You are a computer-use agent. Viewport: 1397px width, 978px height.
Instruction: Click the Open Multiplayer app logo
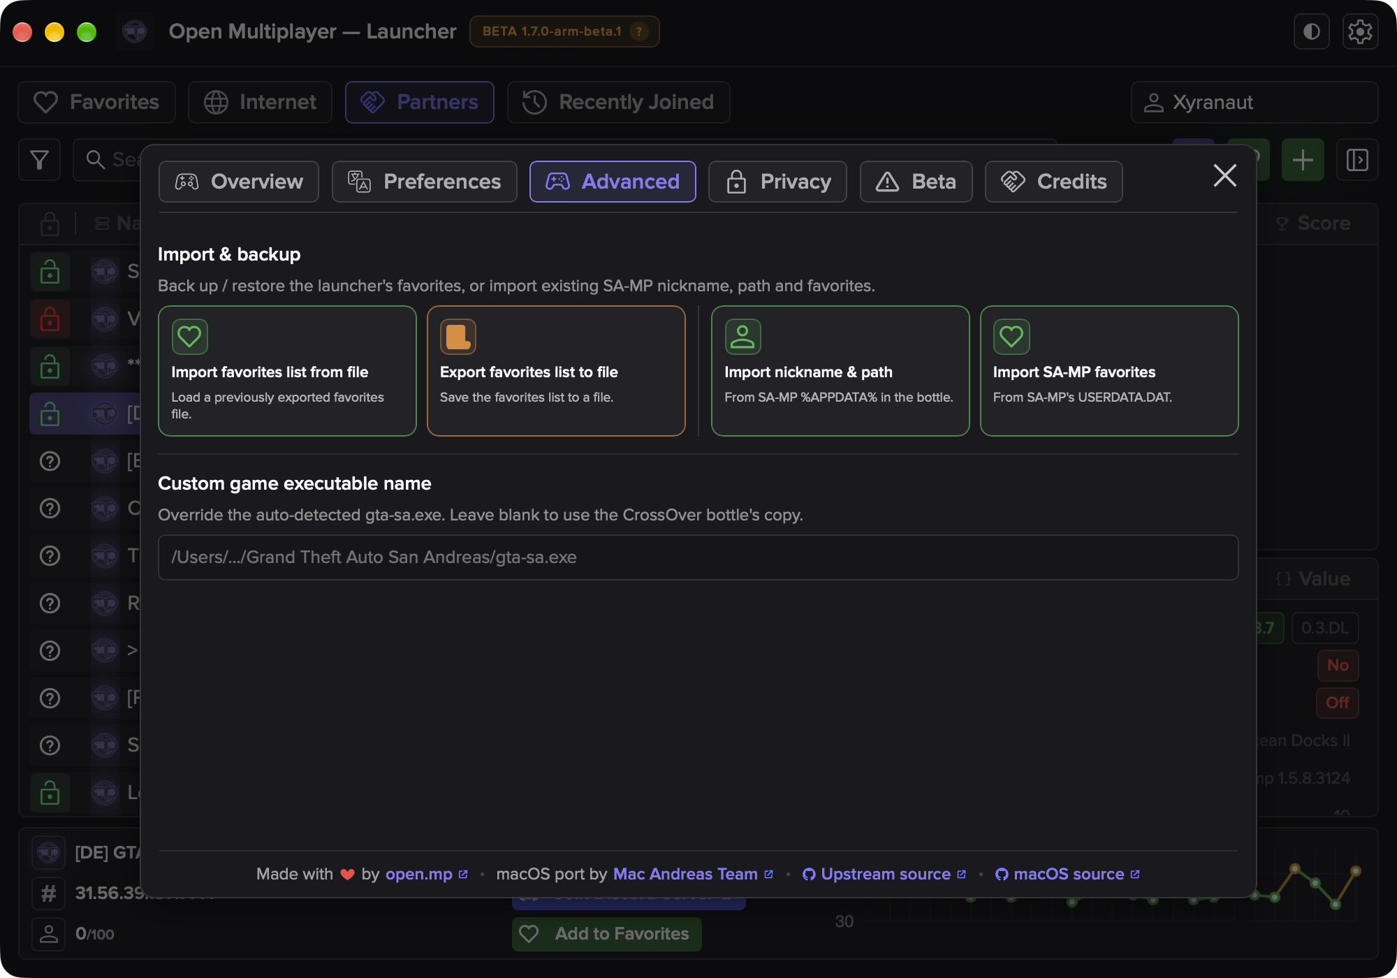(x=134, y=31)
